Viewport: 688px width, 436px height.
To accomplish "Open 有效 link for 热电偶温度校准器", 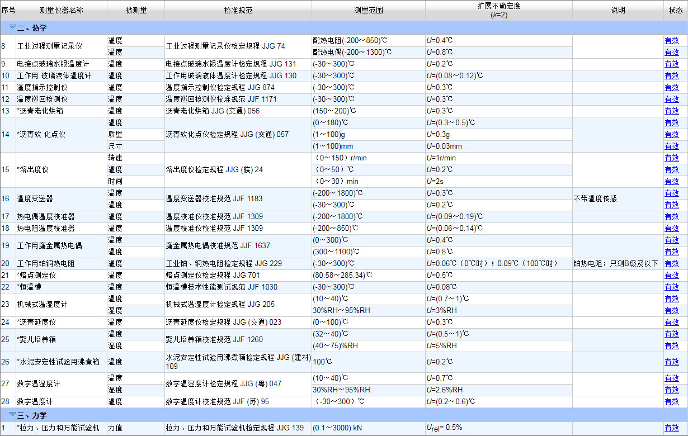I will point(671,216).
